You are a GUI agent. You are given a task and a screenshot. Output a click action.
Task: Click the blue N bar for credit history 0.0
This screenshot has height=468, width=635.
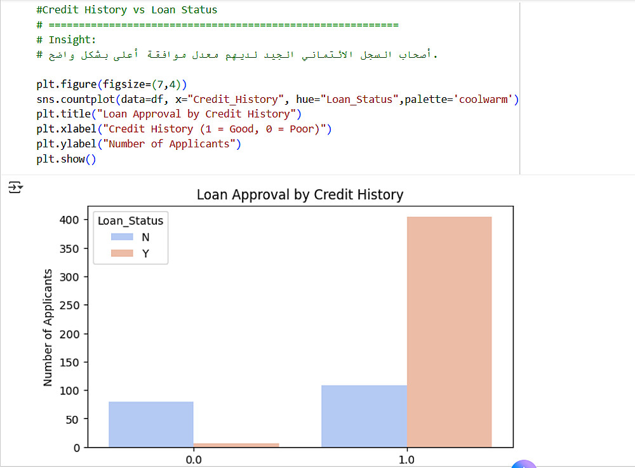pos(151,424)
